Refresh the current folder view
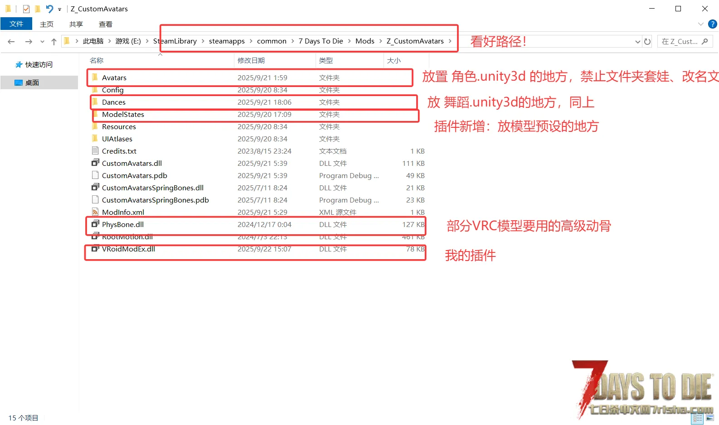 (x=647, y=42)
